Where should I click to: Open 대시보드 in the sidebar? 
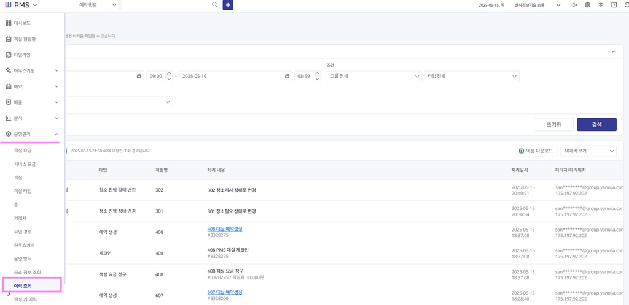click(x=32, y=23)
